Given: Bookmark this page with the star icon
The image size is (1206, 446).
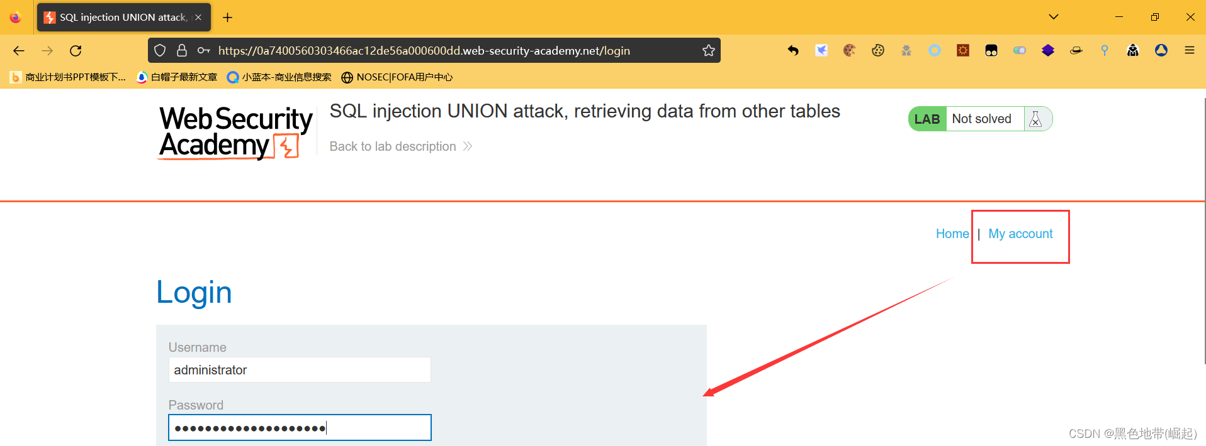Looking at the screenshot, I should (x=709, y=51).
